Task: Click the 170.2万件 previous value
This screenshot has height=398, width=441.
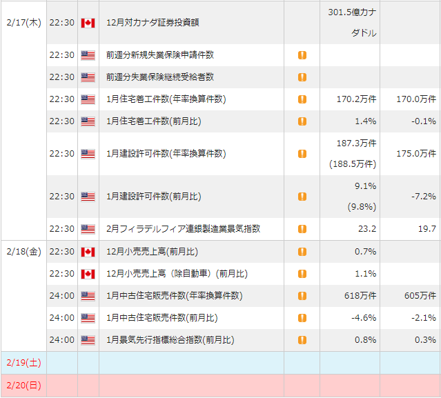Action: pos(357,99)
